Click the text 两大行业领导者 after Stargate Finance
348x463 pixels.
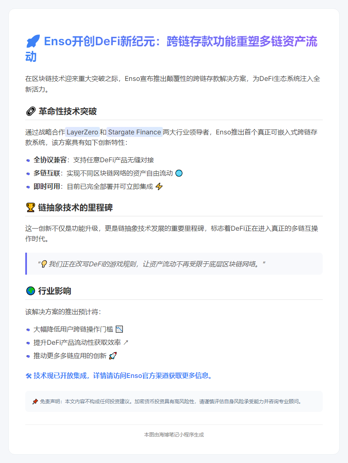pos(186,132)
